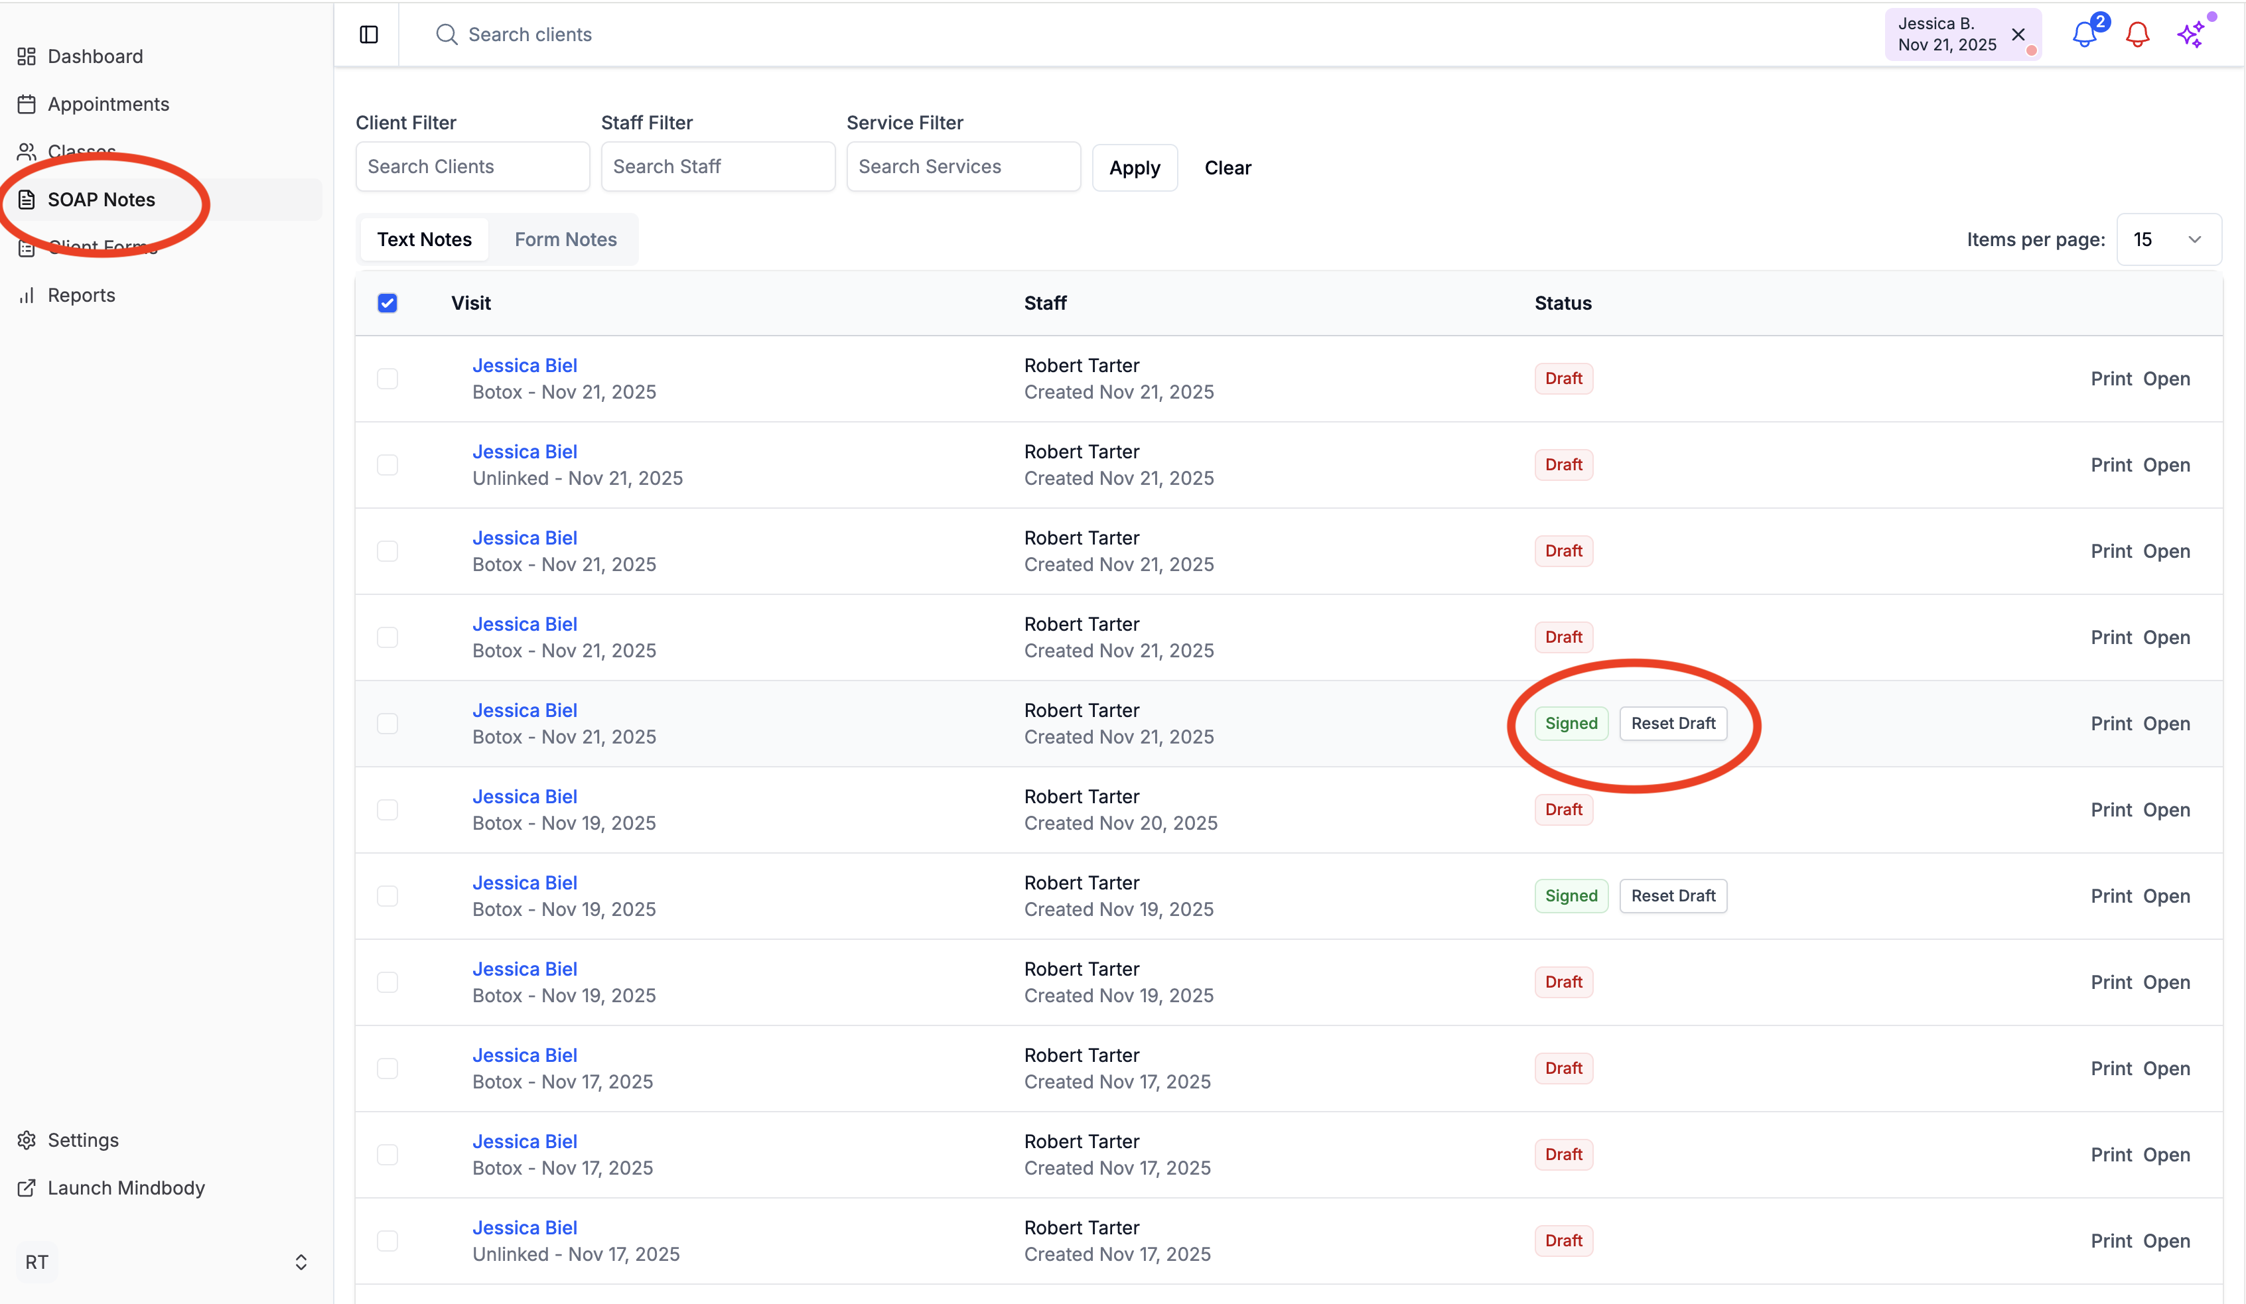Viewport: 2246px width, 1304px height.
Task: Switch to the Form Notes tab
Action: 565,239
